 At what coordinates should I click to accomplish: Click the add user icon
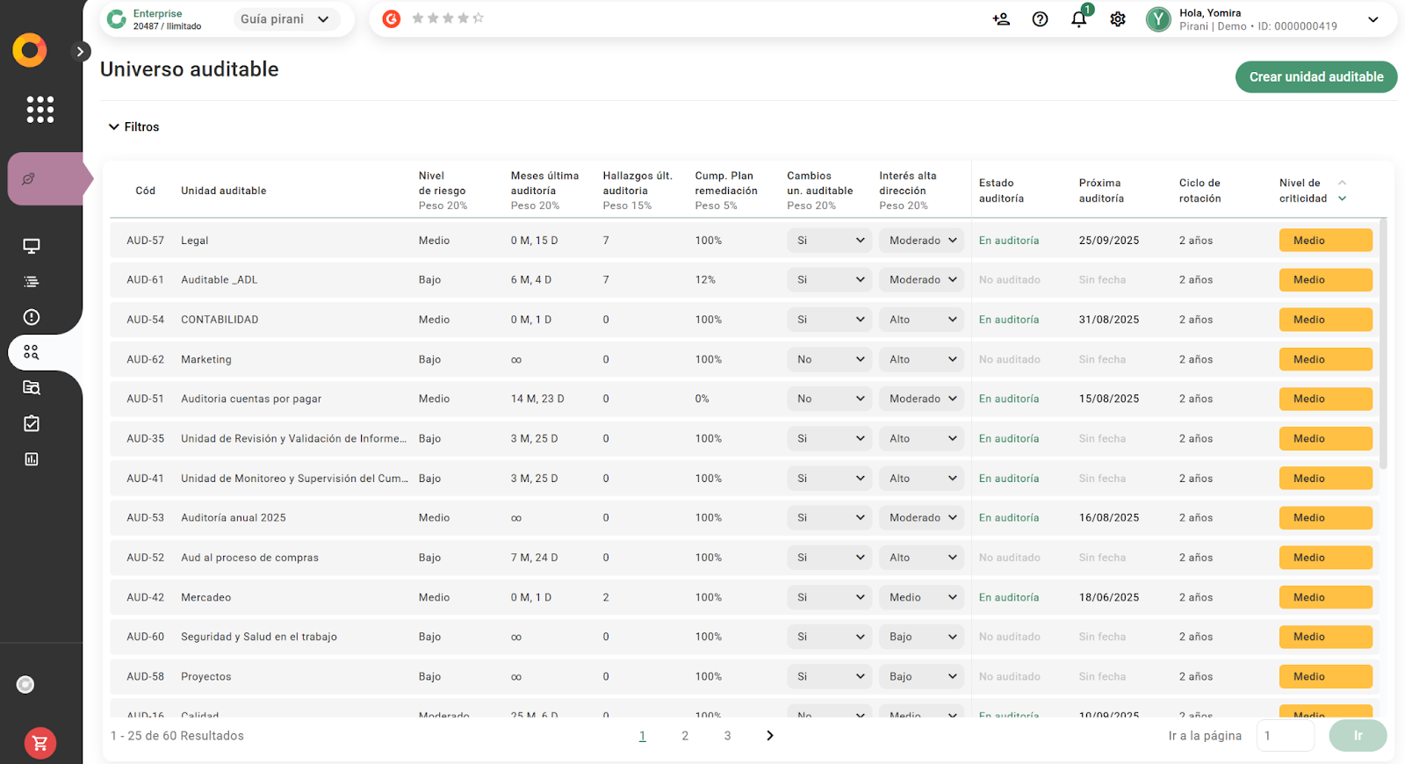pyautogui.click(x=1001, y=19)
